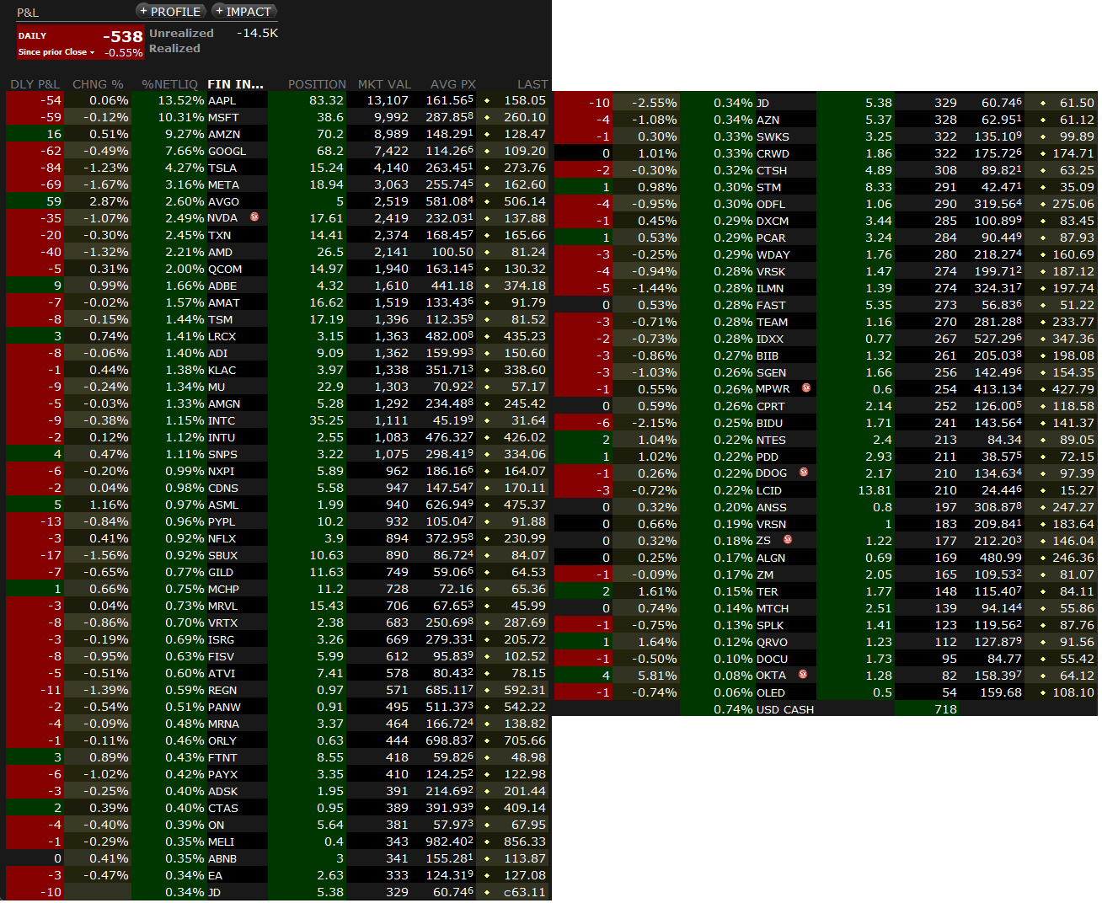Image resolution: width=1102 pixels, height=903 pixels.
Task: Click the FIN IN... column header
Action: (235, 84)
